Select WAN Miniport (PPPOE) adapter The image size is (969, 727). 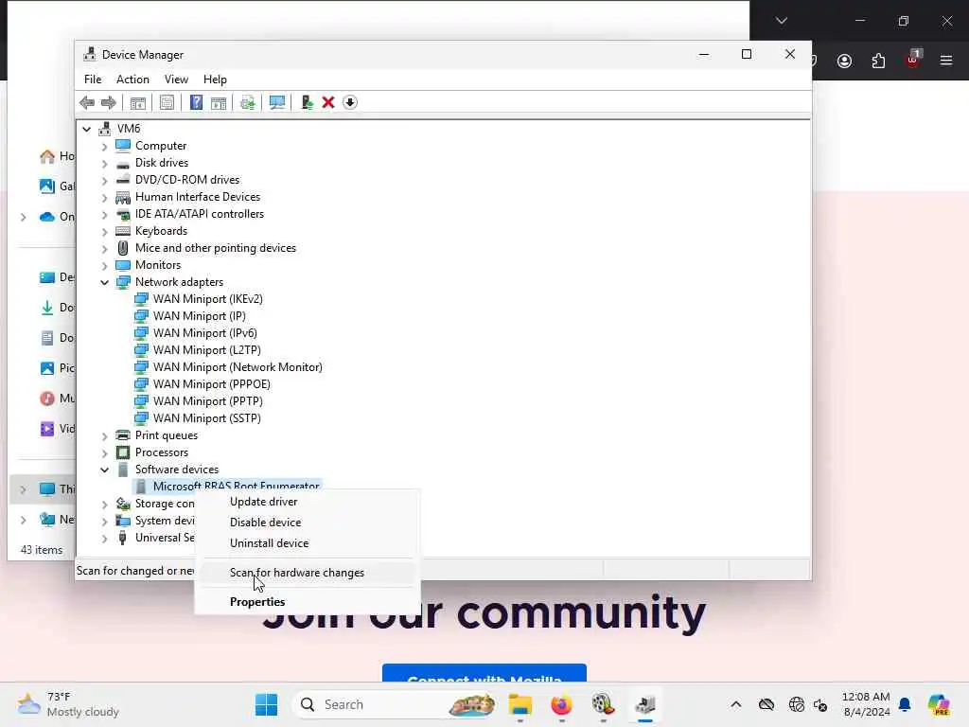(x=211, y=384)
